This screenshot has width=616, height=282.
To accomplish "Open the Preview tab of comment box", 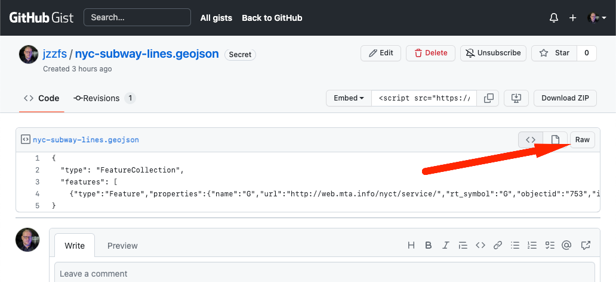I will 122,246.
